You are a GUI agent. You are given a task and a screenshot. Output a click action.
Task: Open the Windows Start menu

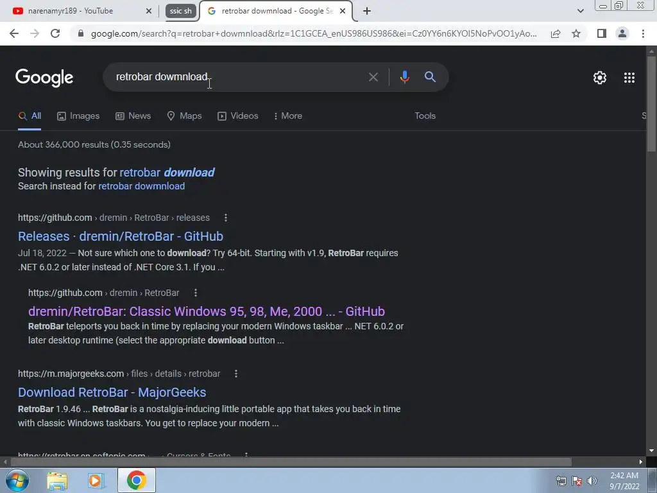click(x=17, y=480)
